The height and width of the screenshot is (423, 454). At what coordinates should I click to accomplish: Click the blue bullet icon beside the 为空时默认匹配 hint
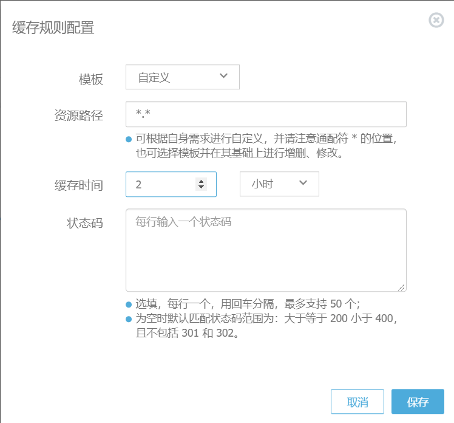pos(129,319)
